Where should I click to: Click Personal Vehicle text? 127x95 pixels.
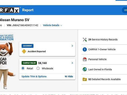[97, 59]
